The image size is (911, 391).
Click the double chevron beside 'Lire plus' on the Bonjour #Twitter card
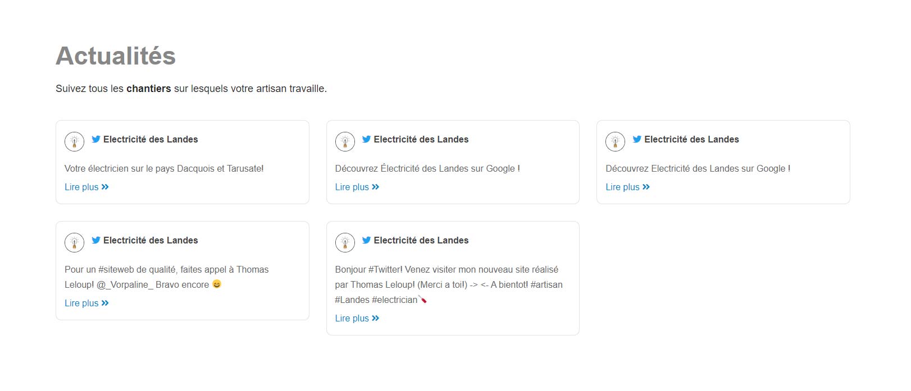click(376, 318)
